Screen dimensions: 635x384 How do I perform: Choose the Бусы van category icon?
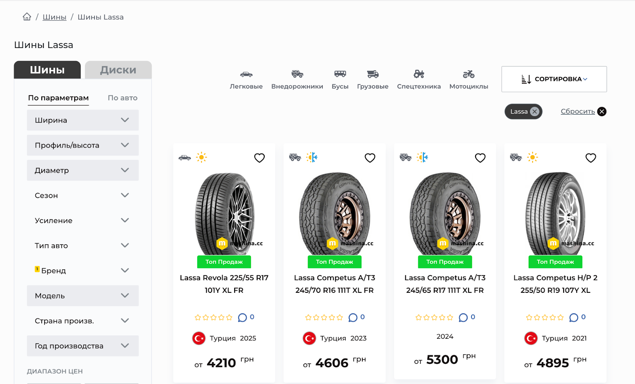340,74
